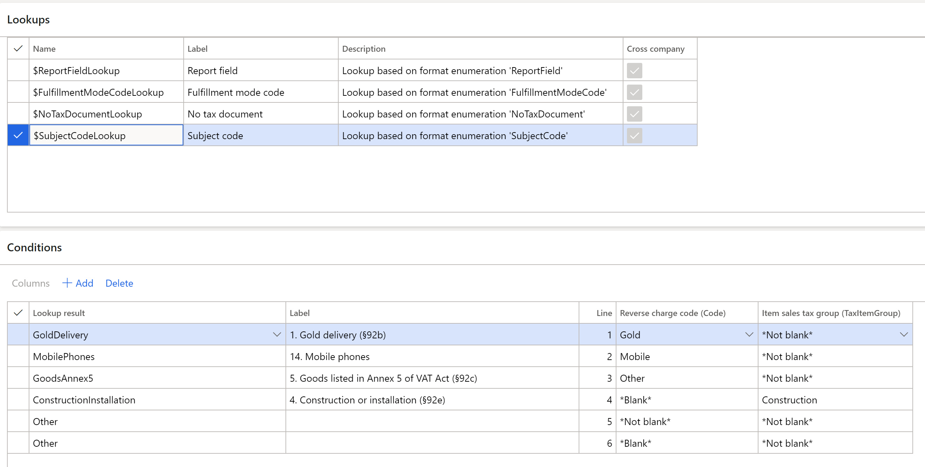Screen dimensions: 925x467
Task: Toggle Cross company for $NoTaxDocumentLookup
Action: tap(634, 114)
